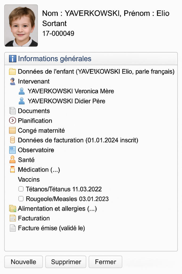Select the user icon beside Didier Père
This screenshot has height=274, width=182.
click(22, 101)
